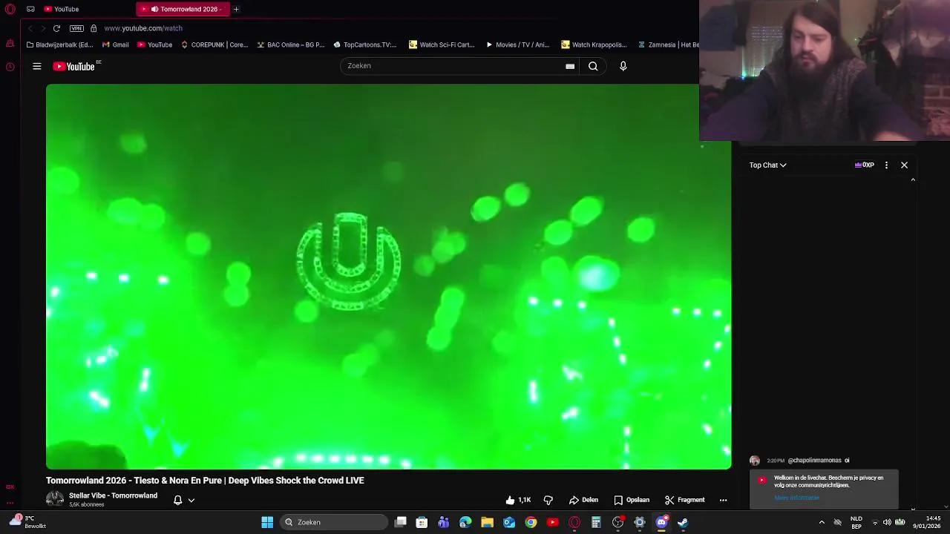Click the Delen share button
Image resolution: width=950 pixels, height=534 pixels.
(x=583, y=500)
